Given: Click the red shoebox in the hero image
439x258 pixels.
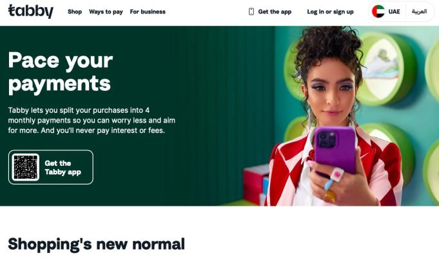Looking at the screenshot, I should [x=255, y=182].
